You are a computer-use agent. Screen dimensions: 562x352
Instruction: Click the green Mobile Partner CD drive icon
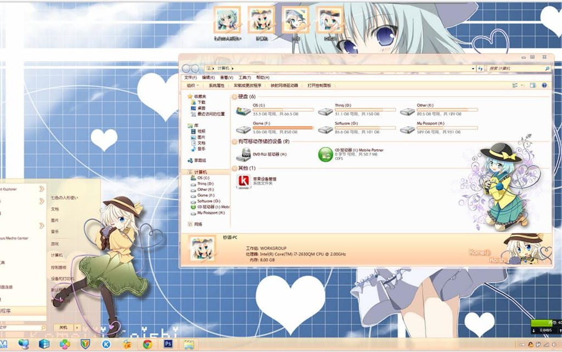point(326,154)
